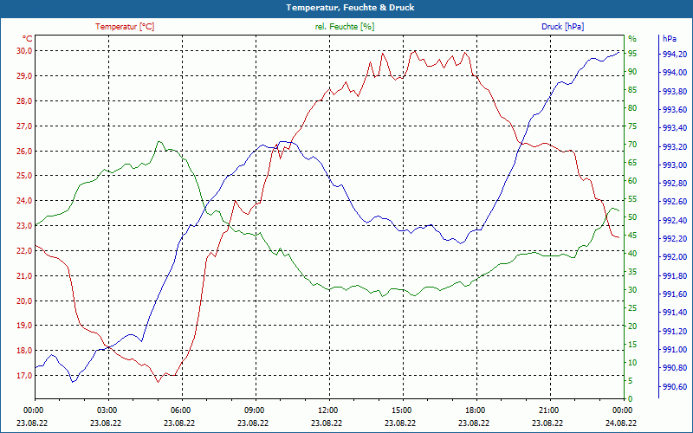Pick the 992,00 pressure axis value

pos(676,257)
